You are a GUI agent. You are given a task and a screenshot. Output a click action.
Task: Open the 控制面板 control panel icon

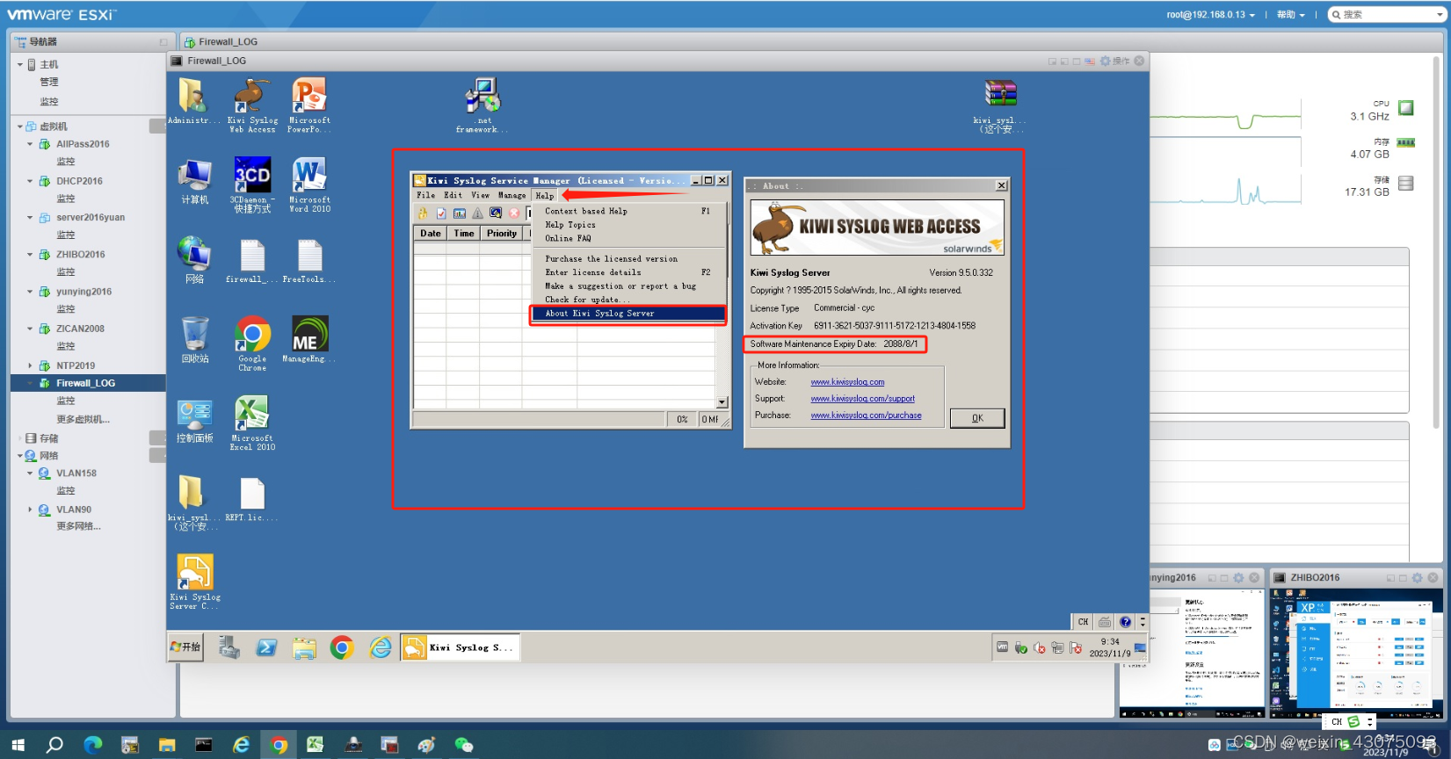click(195, 419)
